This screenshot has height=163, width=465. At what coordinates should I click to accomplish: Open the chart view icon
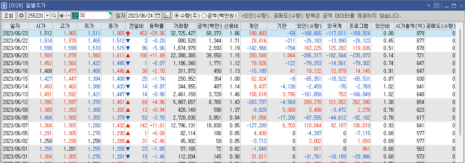click(167, 16)
